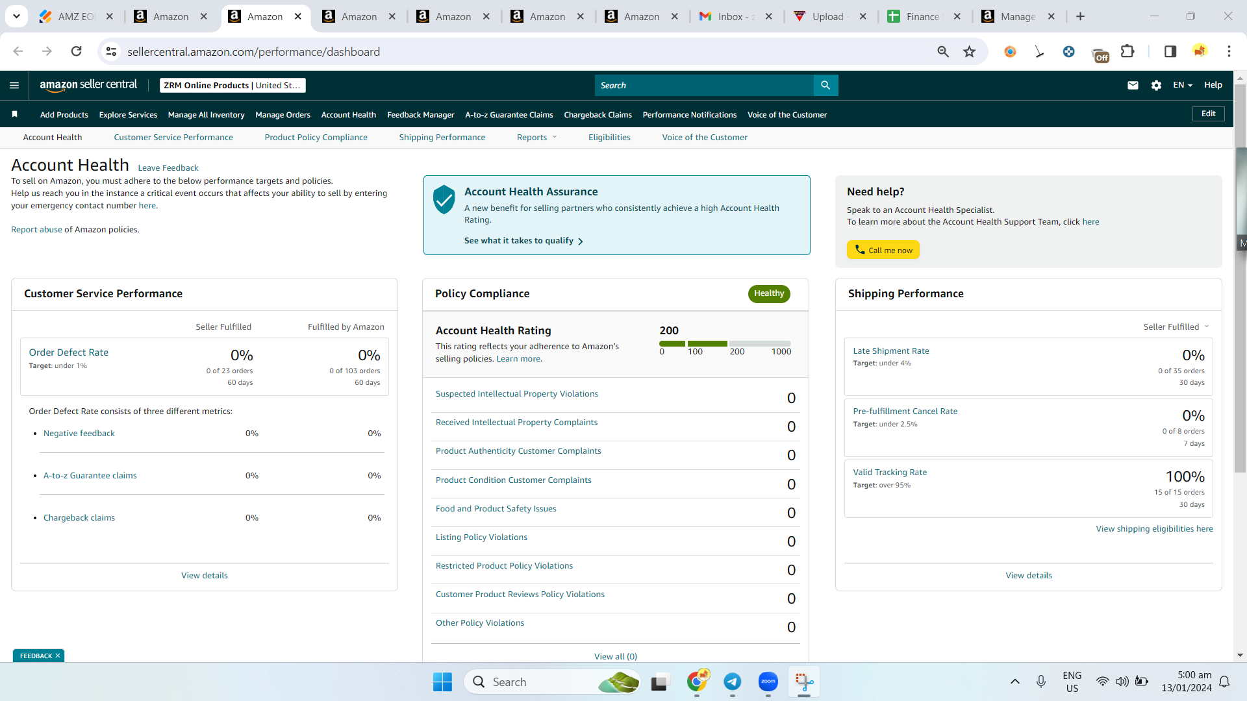Switch to the Customer Service Performance tab
This screenshot has width=1247, height=701.
pyautogui.click(x=173, y=137)
